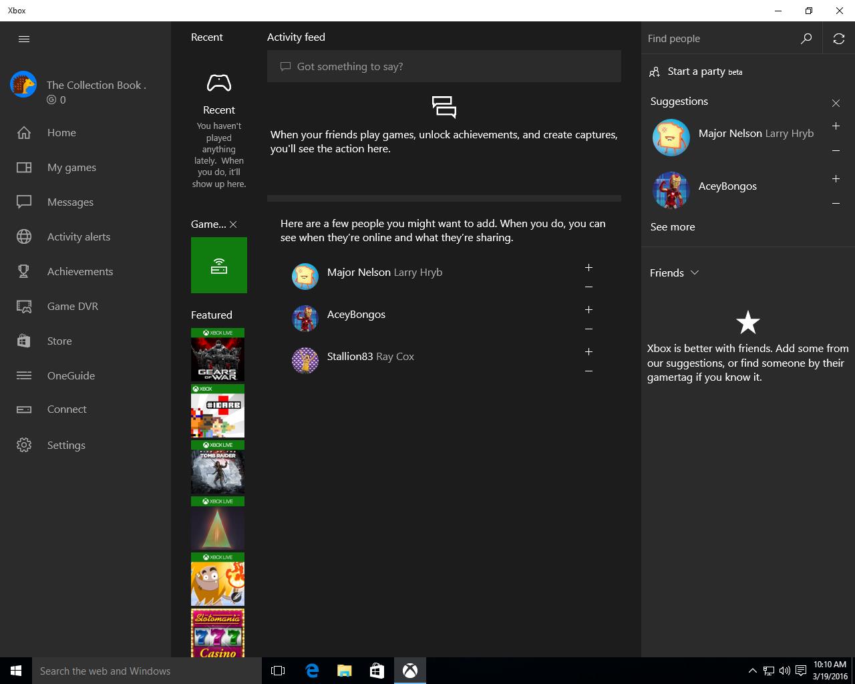
Task: Open Tomb Raider featured game
Action: point(218,467)
